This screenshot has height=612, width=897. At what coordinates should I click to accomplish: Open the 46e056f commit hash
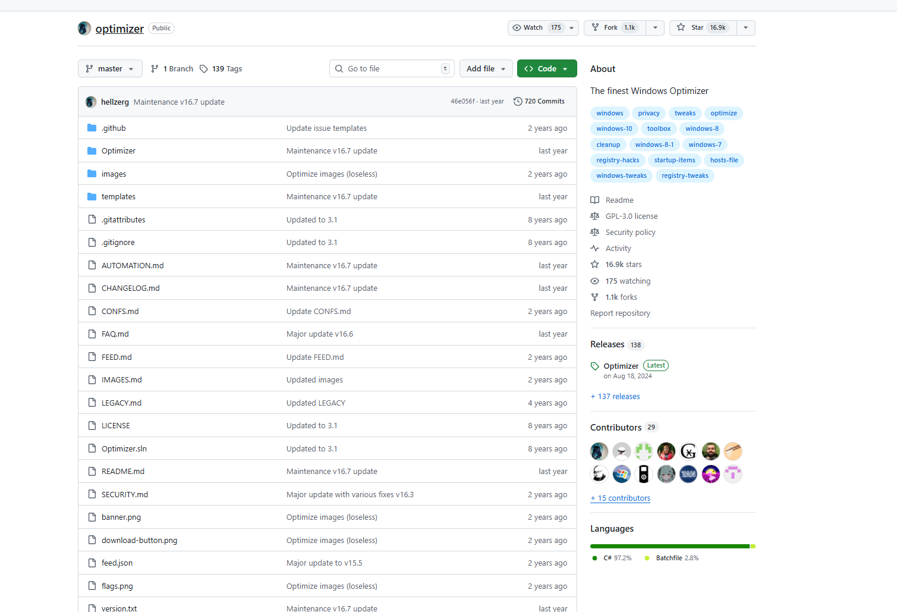coord(462,102)
